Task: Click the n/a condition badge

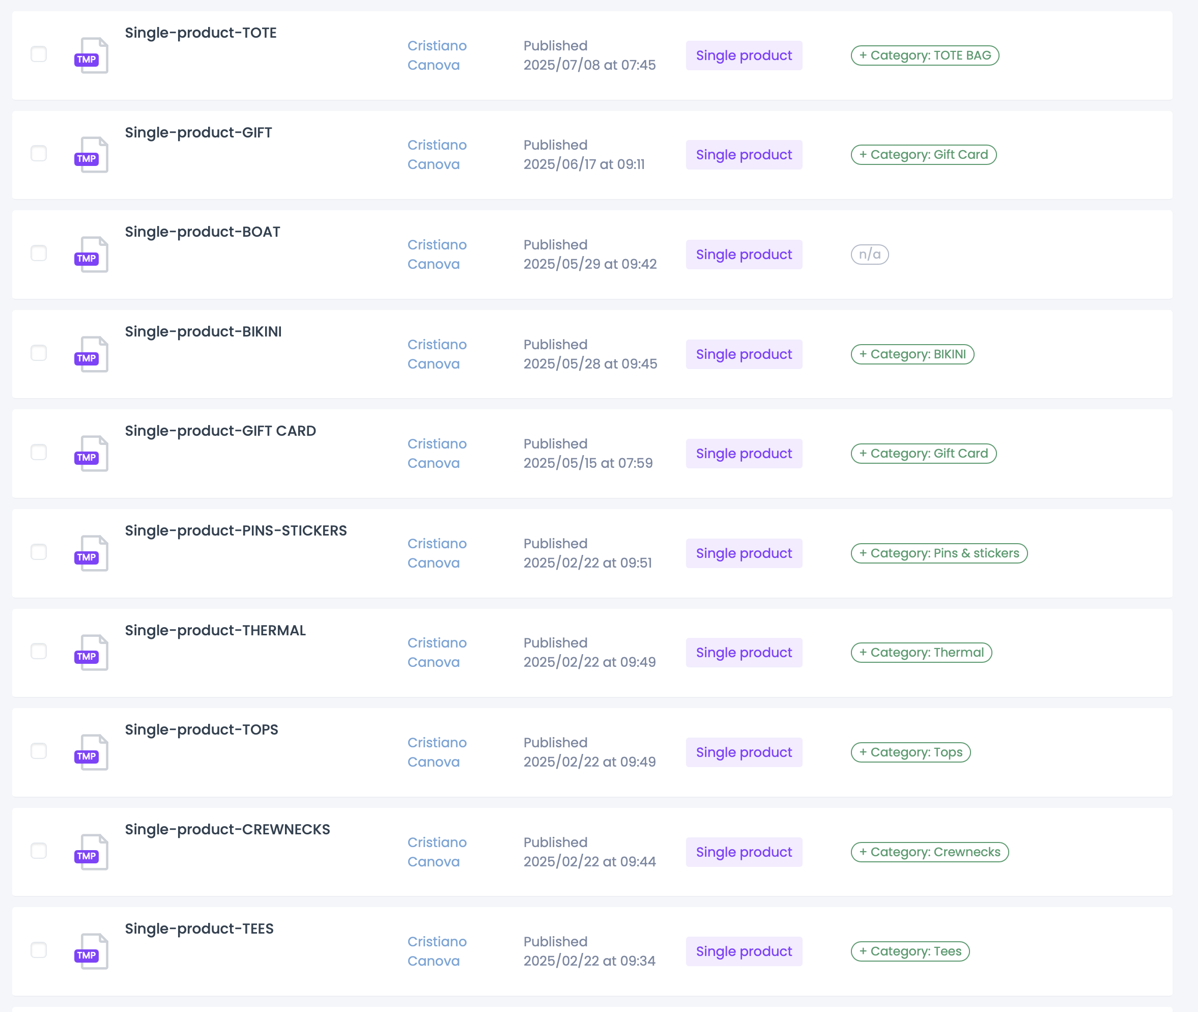Action: pyautogui.click(x=870, y=254)
